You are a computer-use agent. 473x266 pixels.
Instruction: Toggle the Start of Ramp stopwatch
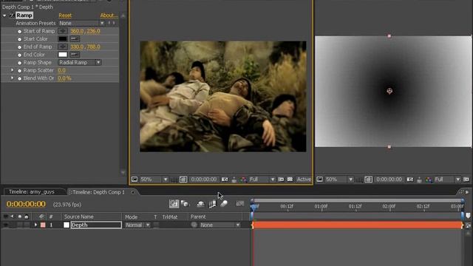pyautogui.click(x=20, y=31)
